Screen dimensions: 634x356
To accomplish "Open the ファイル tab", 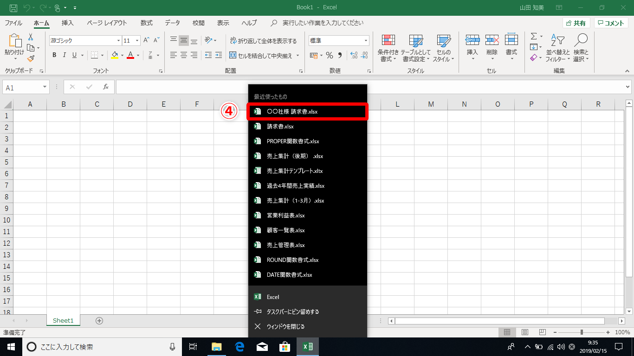I will pyautogui.click(x=13, y=23).
